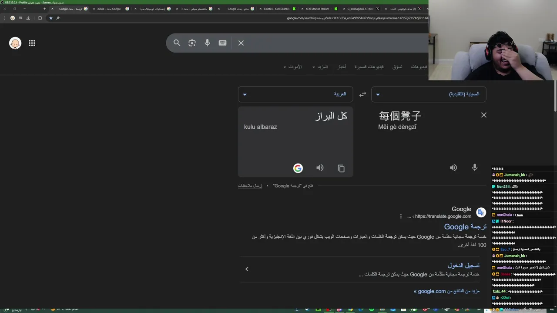Use microphone input in the translate box
Screen dimensions: 557x313
pyautogui.click(x=475, y=167)
